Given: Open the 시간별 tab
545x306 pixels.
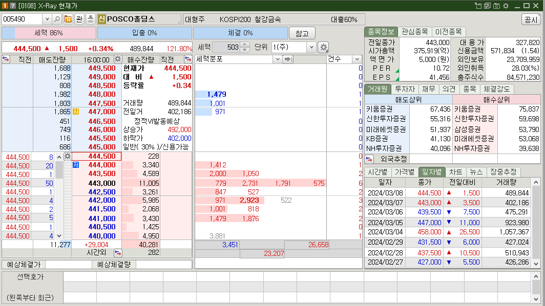Looking at the screenshot, I should [x=378, y=172].
